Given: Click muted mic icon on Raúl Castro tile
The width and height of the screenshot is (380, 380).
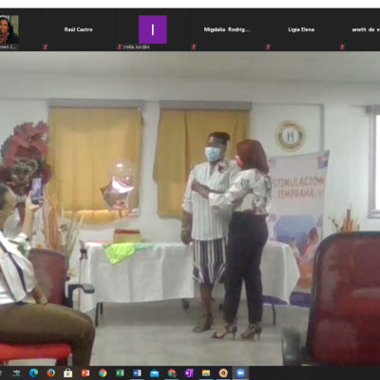Looking at the screenshot, I should tap(45, 47).
